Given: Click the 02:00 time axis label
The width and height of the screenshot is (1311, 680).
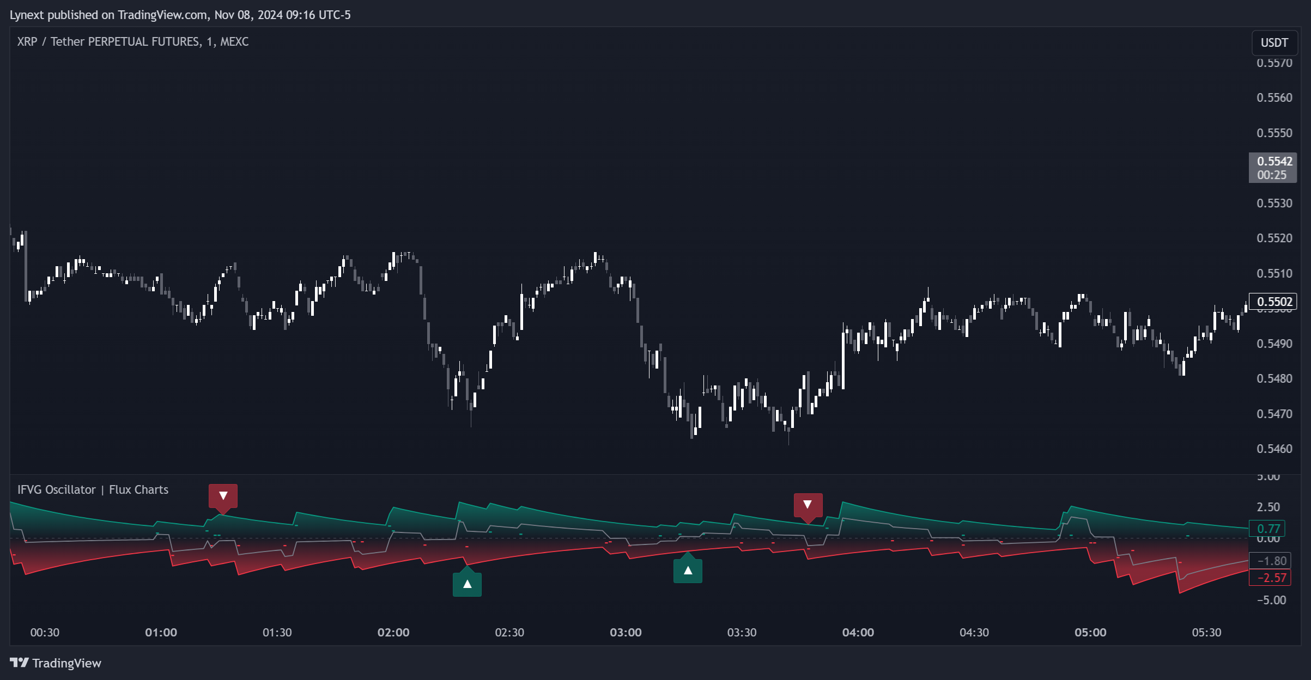Looking at the screenshot, I should [x=393, y=633].
